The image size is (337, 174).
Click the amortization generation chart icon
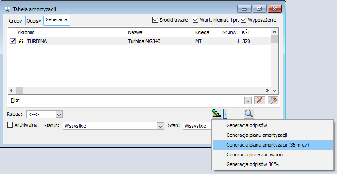(x=217, y=114)
